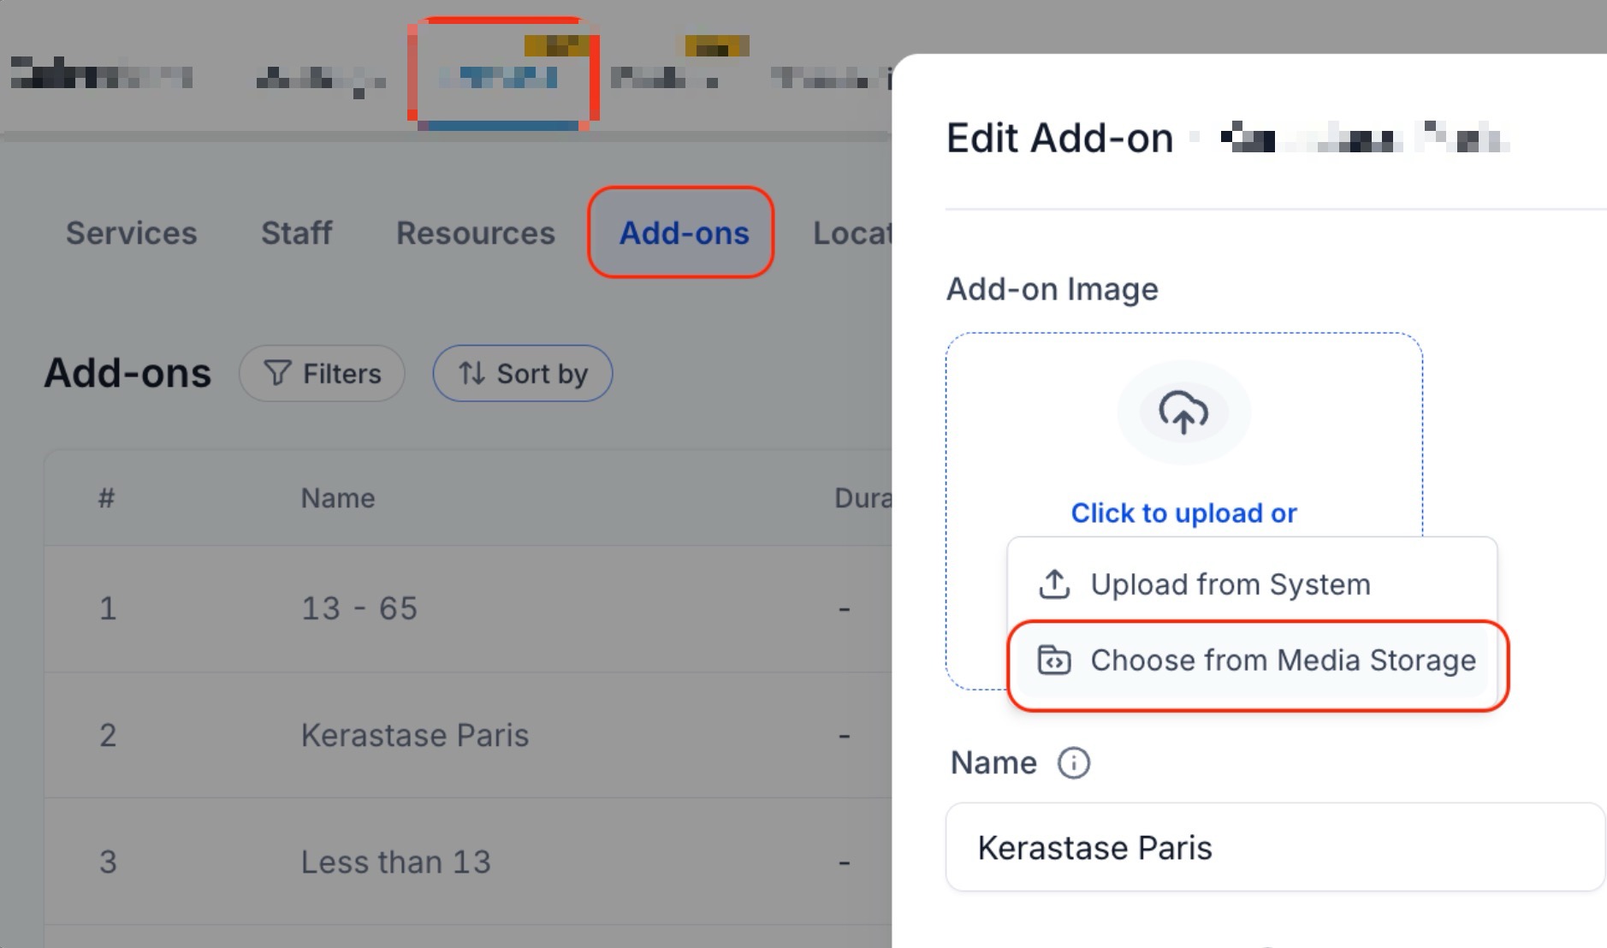
Task: Open the Resources tab
Action: click(475, 233)
